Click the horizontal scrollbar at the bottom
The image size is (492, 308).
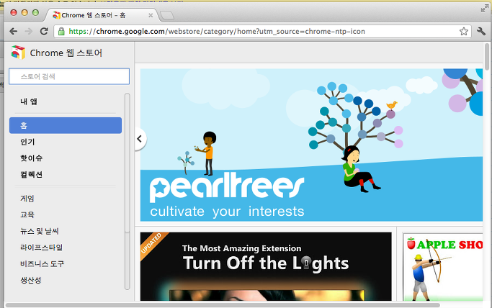pos(223,305)
